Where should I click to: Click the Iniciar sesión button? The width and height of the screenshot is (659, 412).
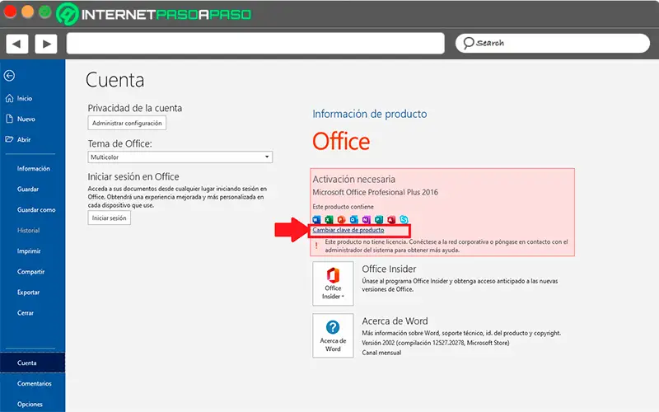pyautogui.click(x=110, y=218)
